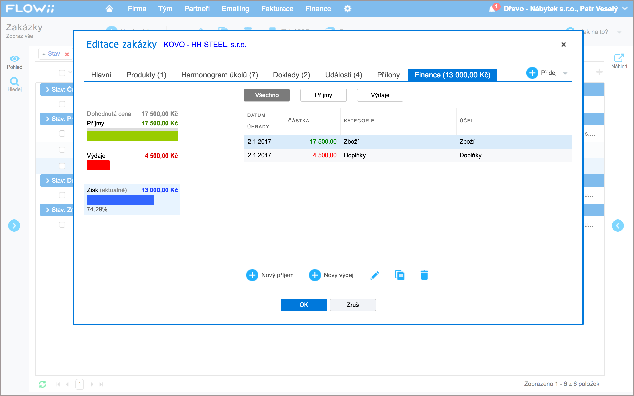The height and width of the screenshot is (396, 634).
Task: Duplicate the selected finance record with the copy icon
Action: coord(399,275)
